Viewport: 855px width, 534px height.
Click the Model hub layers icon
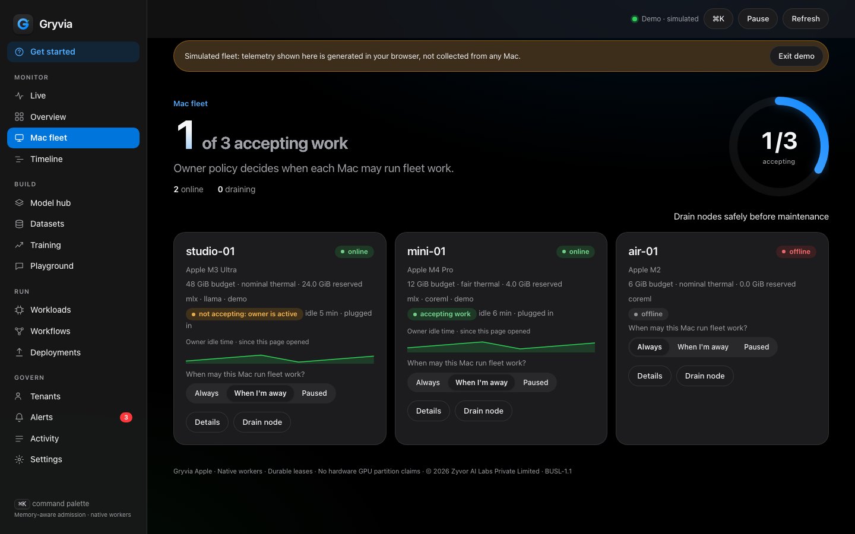[20, 203]
